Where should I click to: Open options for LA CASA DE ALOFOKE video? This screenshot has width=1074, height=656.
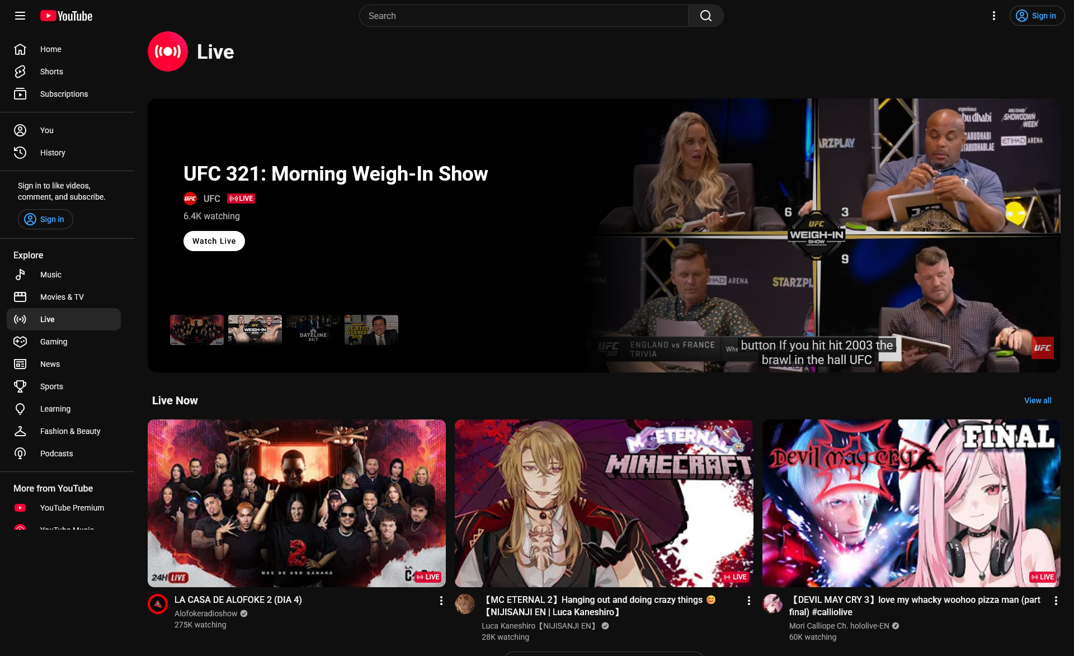[x=441, y=601]
